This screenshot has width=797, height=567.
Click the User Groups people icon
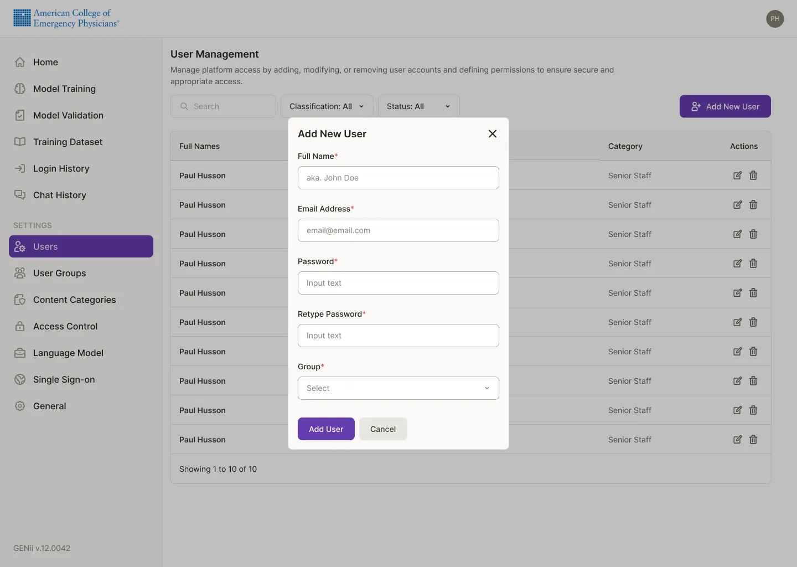point(20,273)
